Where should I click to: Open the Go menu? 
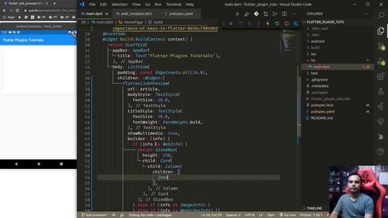(x=148, y=4)
